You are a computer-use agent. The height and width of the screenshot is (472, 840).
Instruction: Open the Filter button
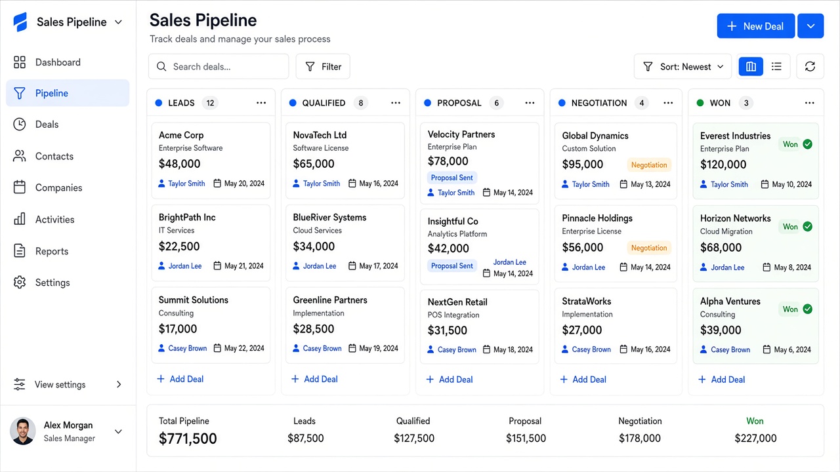(323, 66)
